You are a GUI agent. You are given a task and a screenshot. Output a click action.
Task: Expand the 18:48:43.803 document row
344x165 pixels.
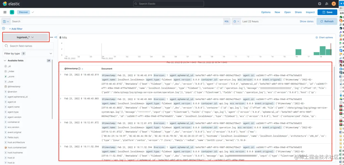pos(60,98)
